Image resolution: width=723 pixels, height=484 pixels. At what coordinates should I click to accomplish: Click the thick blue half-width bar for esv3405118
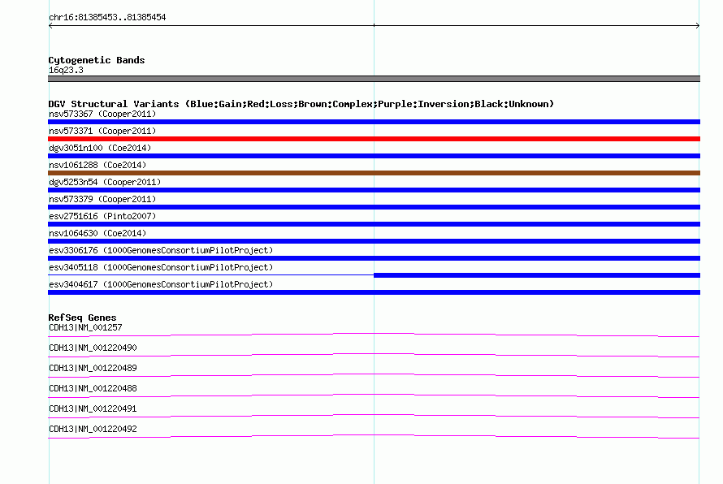coord(537,275)
